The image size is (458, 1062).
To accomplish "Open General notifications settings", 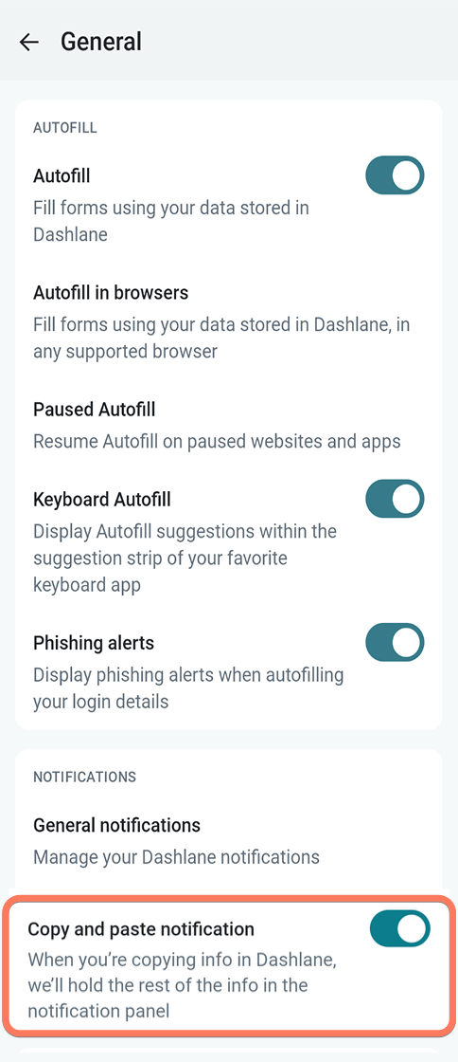I will [228, 840].
